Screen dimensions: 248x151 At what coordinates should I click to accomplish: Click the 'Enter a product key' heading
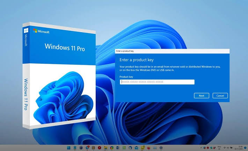point(137,60)
